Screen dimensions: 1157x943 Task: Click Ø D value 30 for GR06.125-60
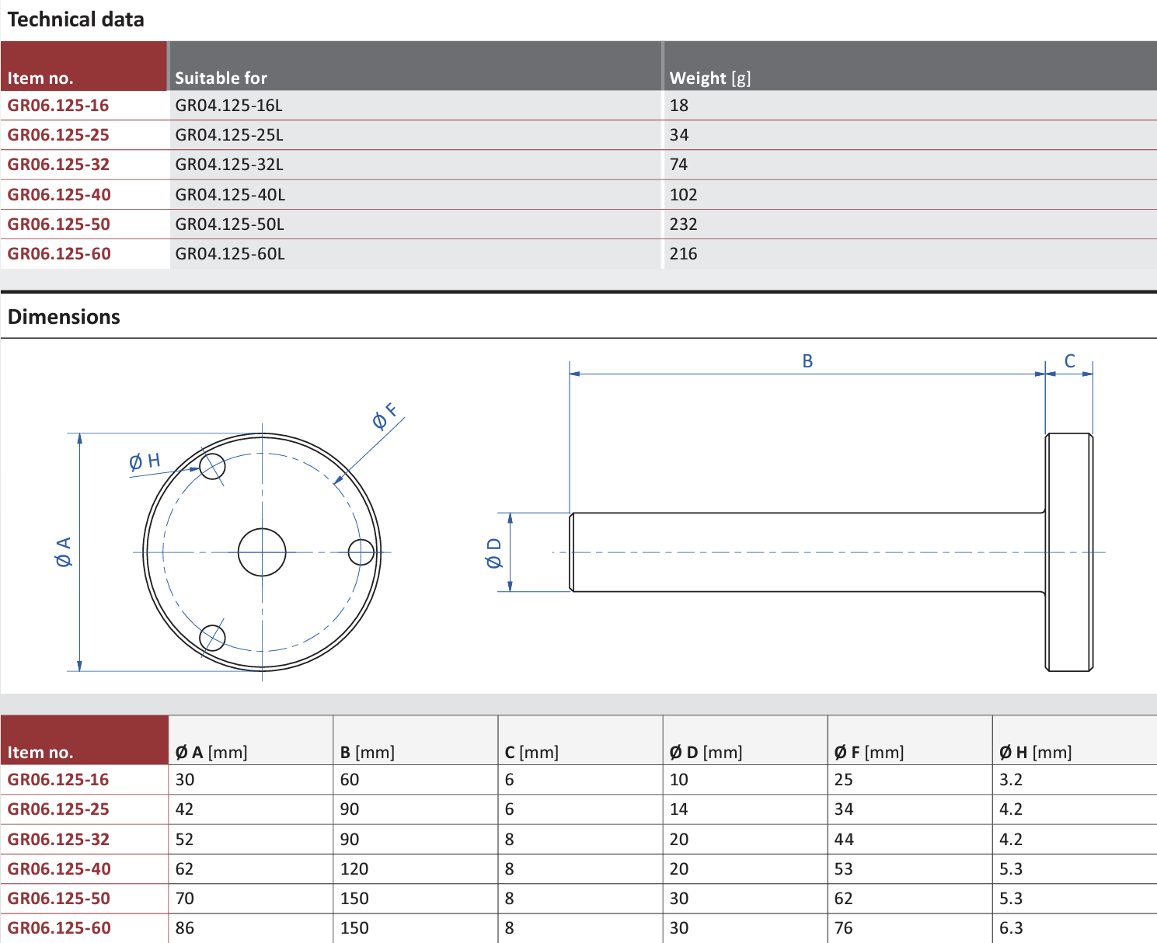pos(679,928)
